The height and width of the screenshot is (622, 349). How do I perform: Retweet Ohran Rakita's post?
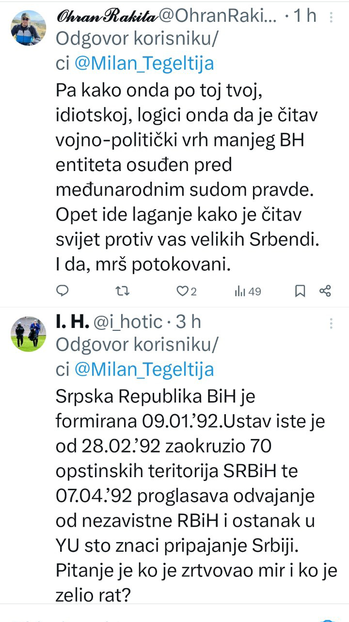click(x=124, y=291)
